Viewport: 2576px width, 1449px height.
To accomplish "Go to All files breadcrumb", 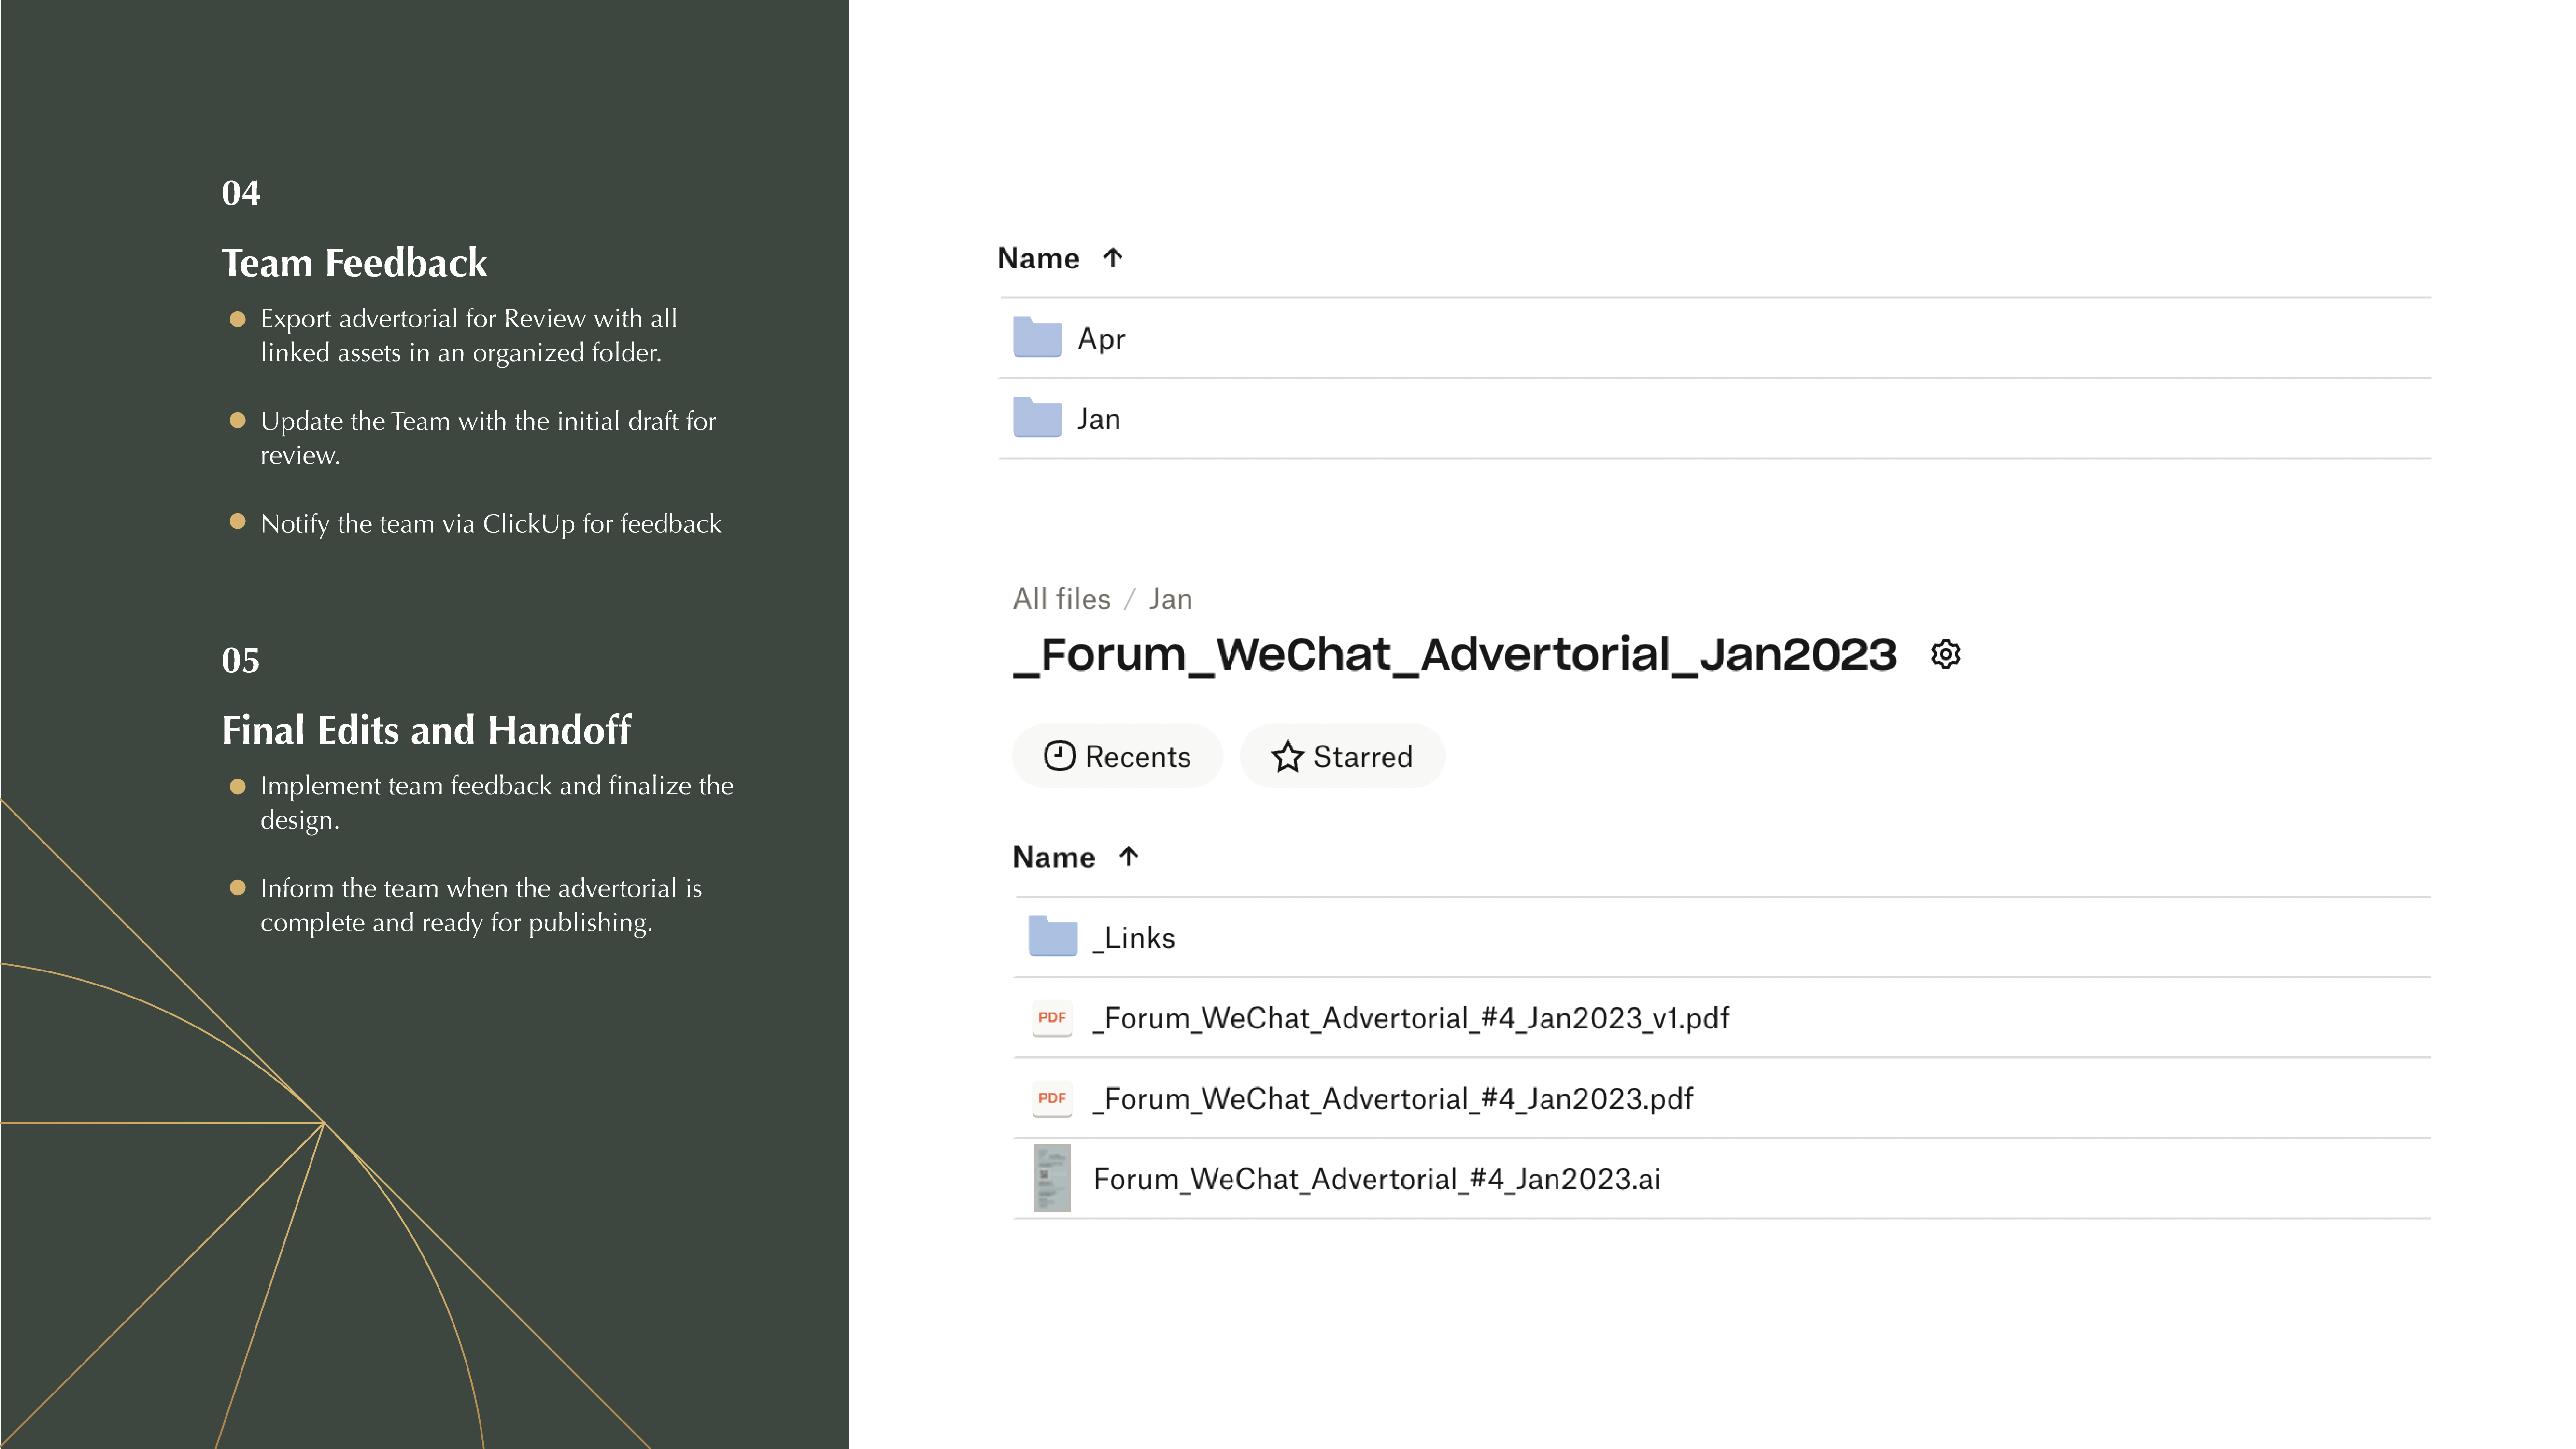I will coord(1061,599).
